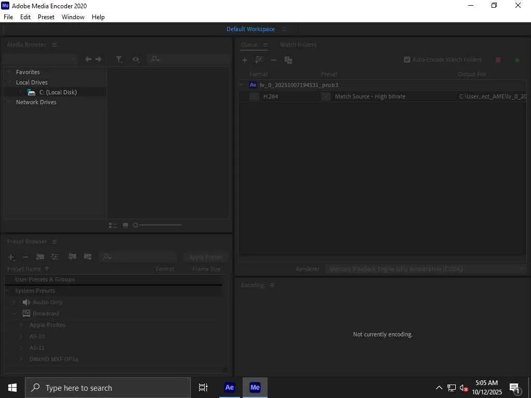Collapse the lv_0_20251007194531_prob3 queue item
The height and width of the screenshot is (398, 531).
point(243,85)
